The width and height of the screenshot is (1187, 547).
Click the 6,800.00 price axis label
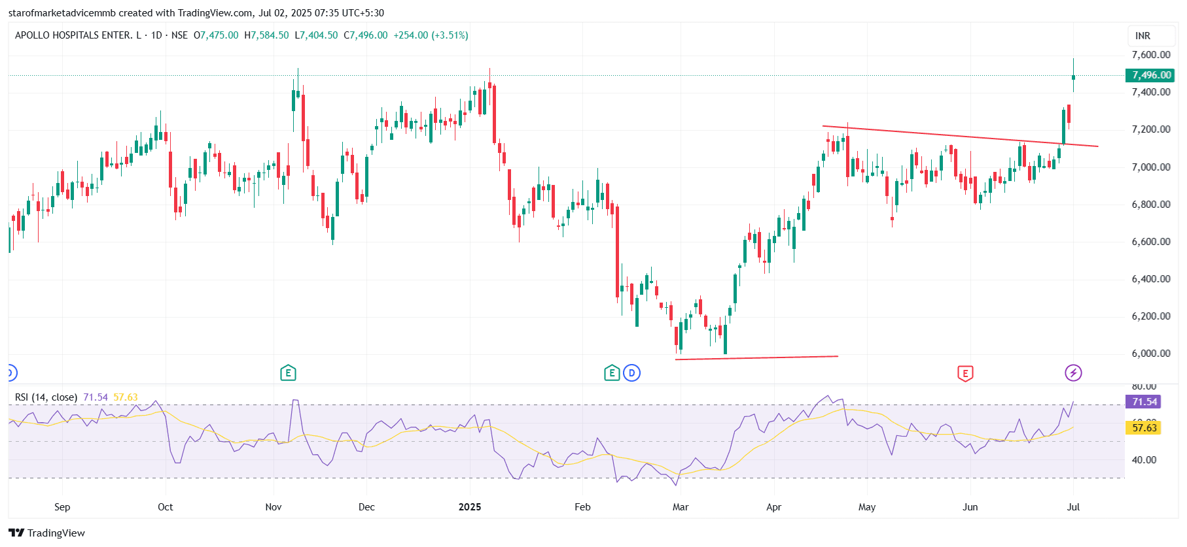pos(1151,205)
